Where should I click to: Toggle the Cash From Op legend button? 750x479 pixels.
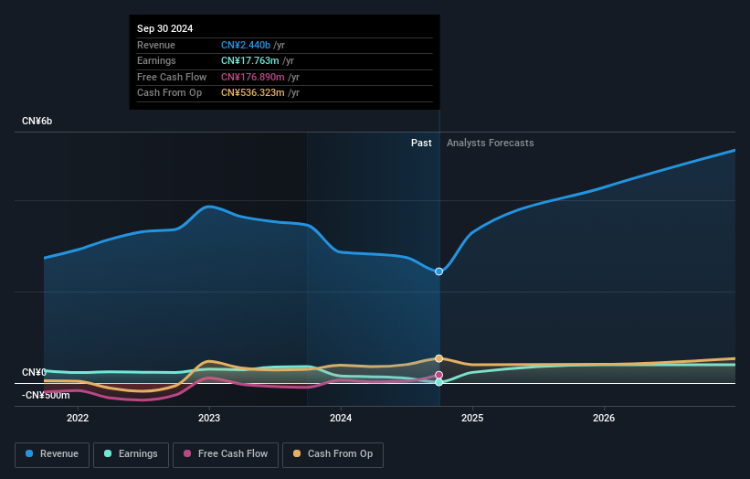tap(333, 454)
